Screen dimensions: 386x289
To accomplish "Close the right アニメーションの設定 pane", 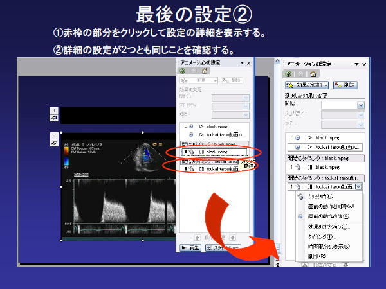I will pos(366,63).
